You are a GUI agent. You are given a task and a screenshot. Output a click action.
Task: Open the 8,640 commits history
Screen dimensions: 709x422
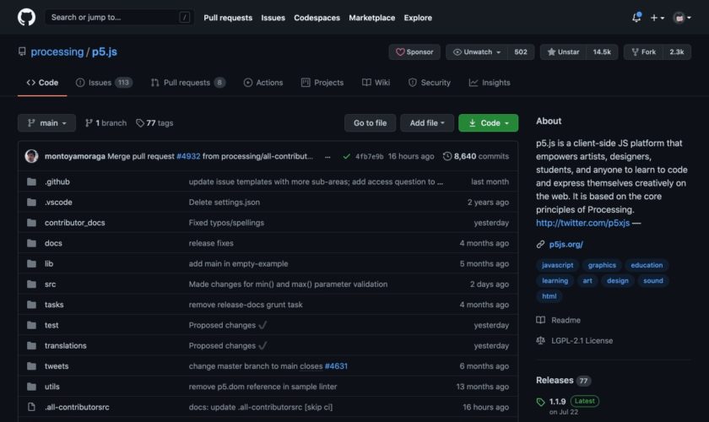pyautogui.click(x=476, y=156)
